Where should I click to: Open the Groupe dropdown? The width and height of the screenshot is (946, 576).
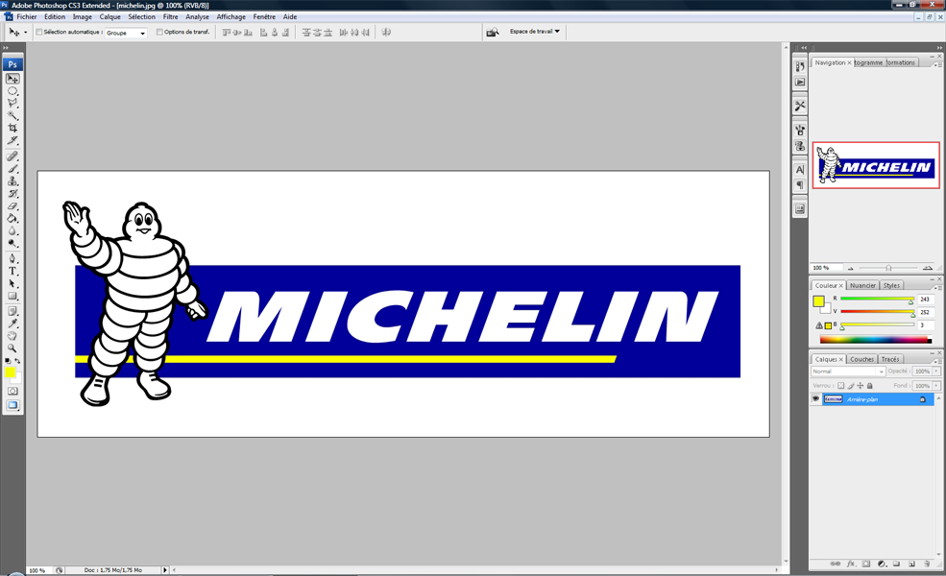click(x=126, y=33)
